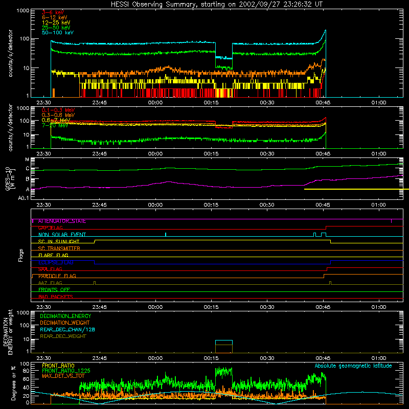Click the A0.1 label on the GOES axis
The height and width of the screenshot is (409, 409).
coord(24,198)
